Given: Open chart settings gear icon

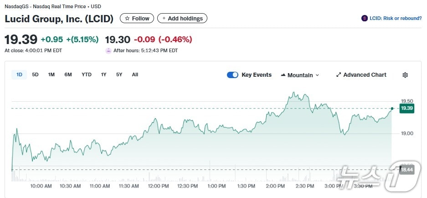Looking at the screenshot, I should click(405, 75).
